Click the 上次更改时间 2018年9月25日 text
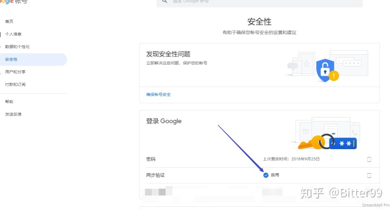 tap(291, 159)
